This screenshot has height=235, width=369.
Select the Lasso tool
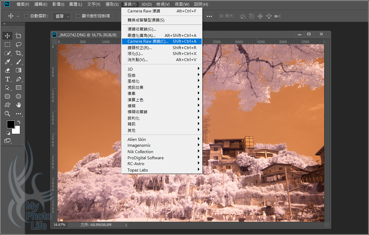pyautogui.click(x=18, y=44)
